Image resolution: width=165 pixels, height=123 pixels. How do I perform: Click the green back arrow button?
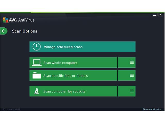[4, 31]
